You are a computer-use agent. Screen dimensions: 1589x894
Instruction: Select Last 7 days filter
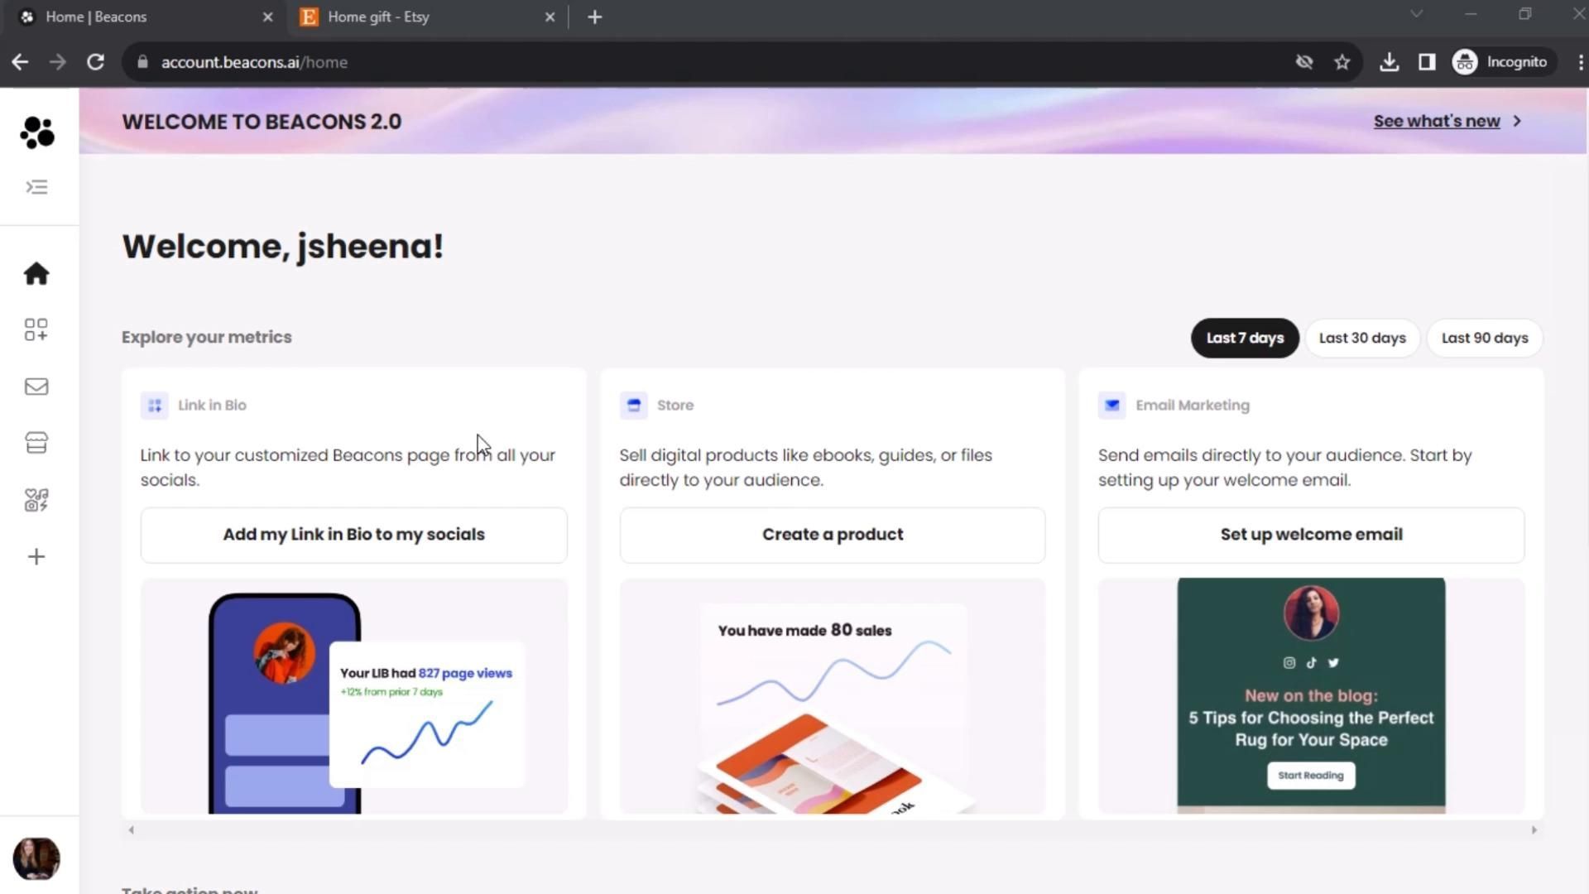point(1244,338)
